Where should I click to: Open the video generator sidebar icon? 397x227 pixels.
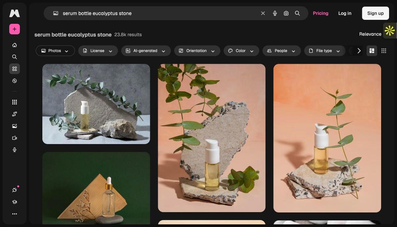pos(15,138)
